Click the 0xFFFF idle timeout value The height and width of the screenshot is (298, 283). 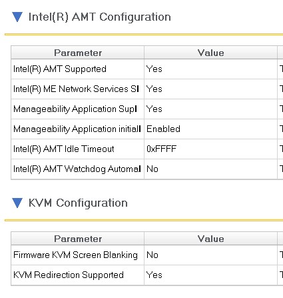pos(161,149)
